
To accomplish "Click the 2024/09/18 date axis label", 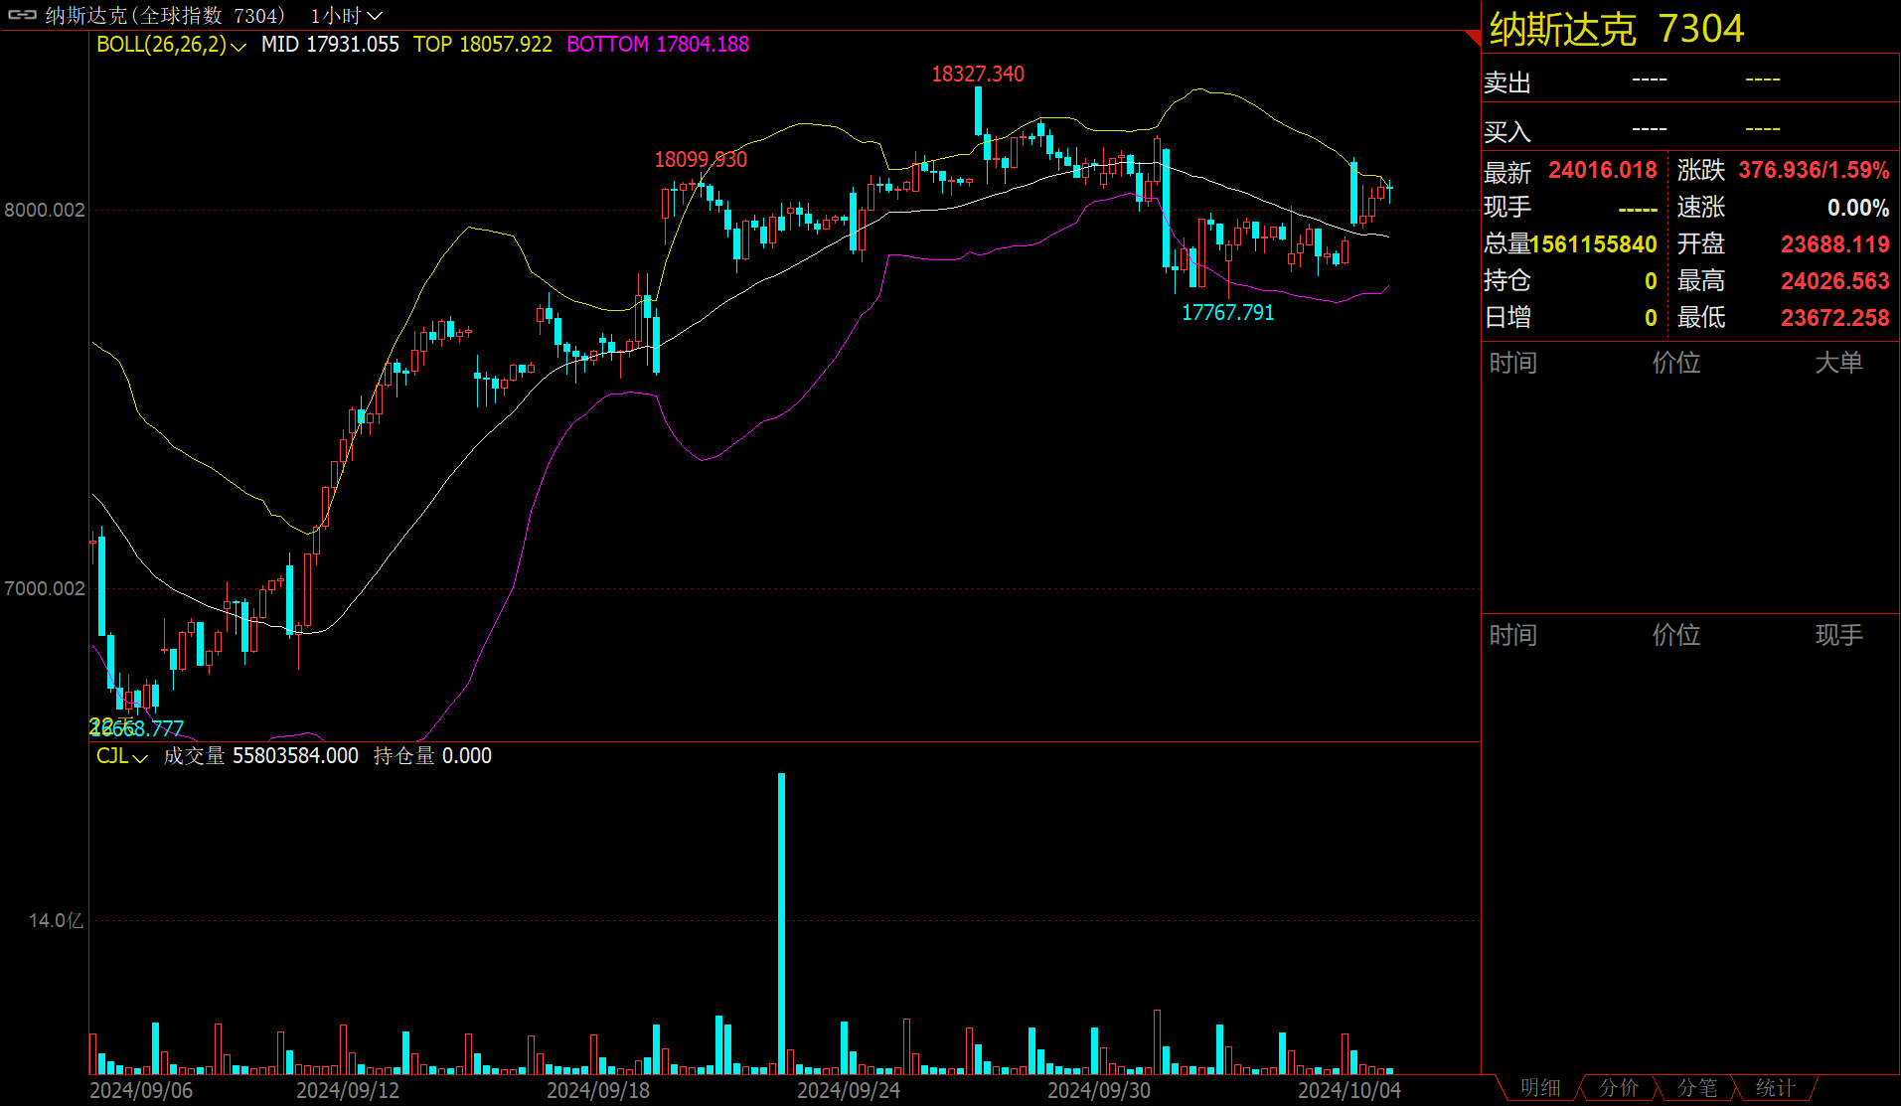I will point(597,1090).
